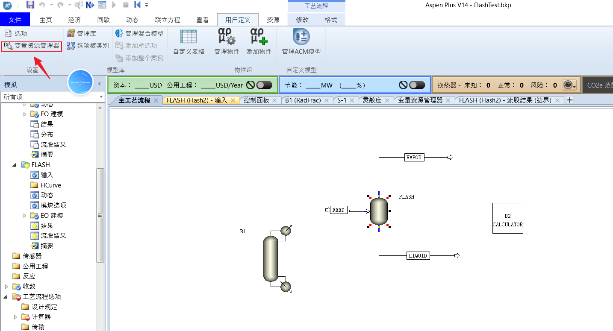
Task: Toggle the economics 资本 activation switch
Action: 264,85
